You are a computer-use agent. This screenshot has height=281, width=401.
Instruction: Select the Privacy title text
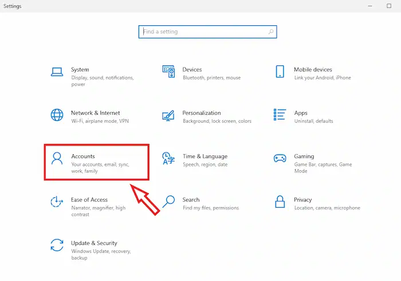(x=303, y=200)
